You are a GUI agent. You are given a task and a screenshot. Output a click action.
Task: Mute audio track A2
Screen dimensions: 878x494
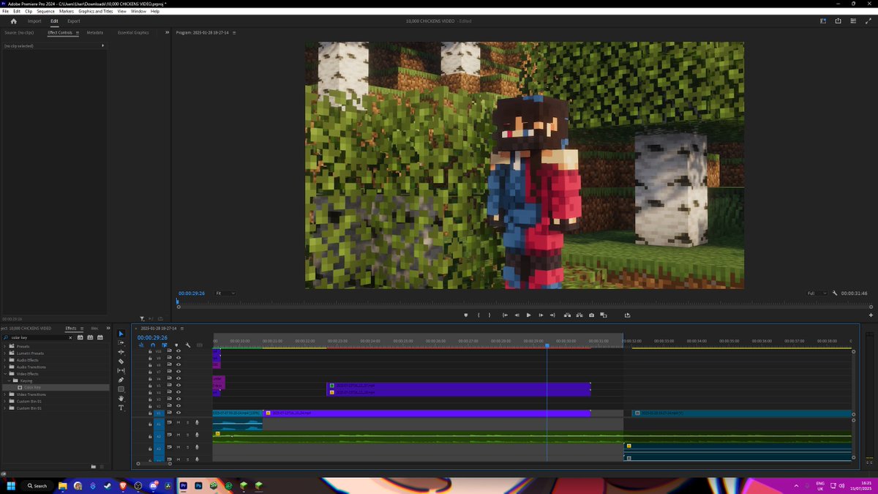pos(178,435)
